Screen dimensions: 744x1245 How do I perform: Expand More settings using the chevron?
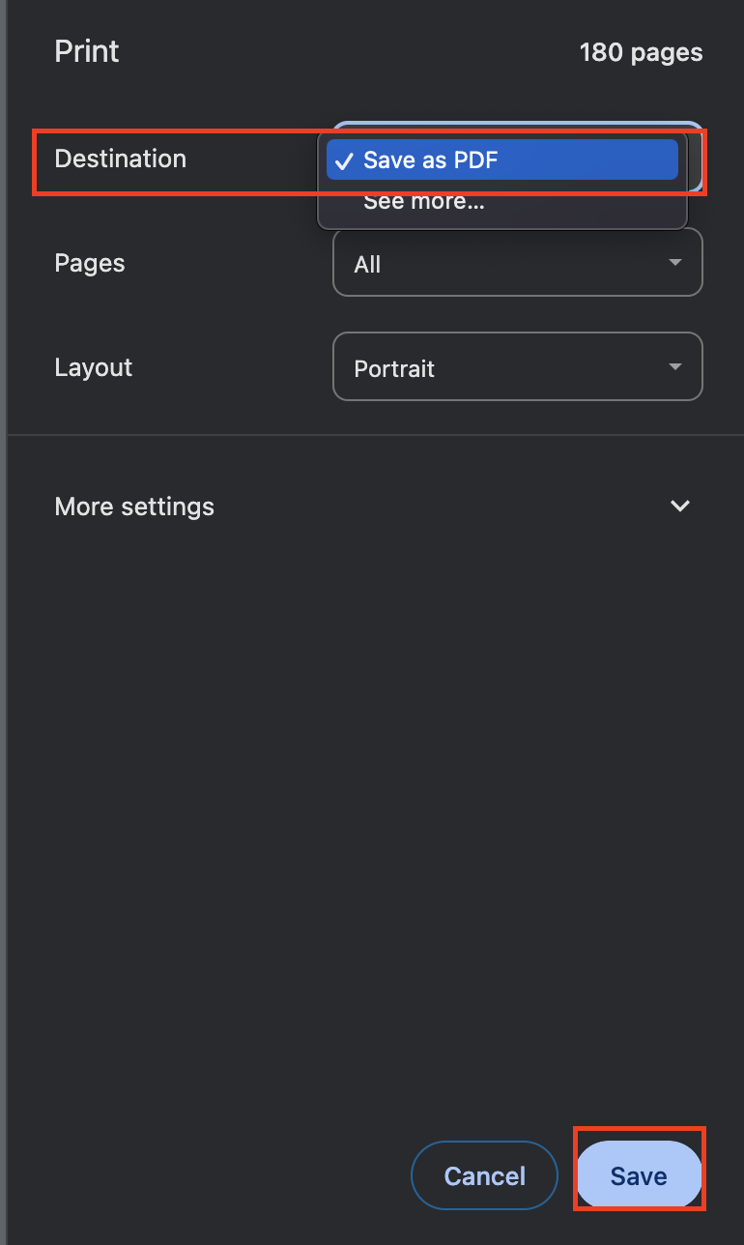680,507
